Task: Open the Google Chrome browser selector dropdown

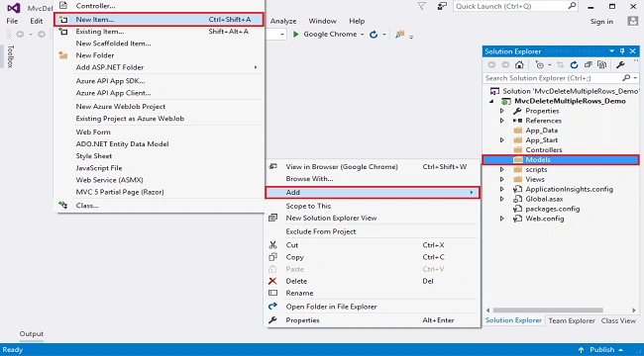Action: (363, 35)
